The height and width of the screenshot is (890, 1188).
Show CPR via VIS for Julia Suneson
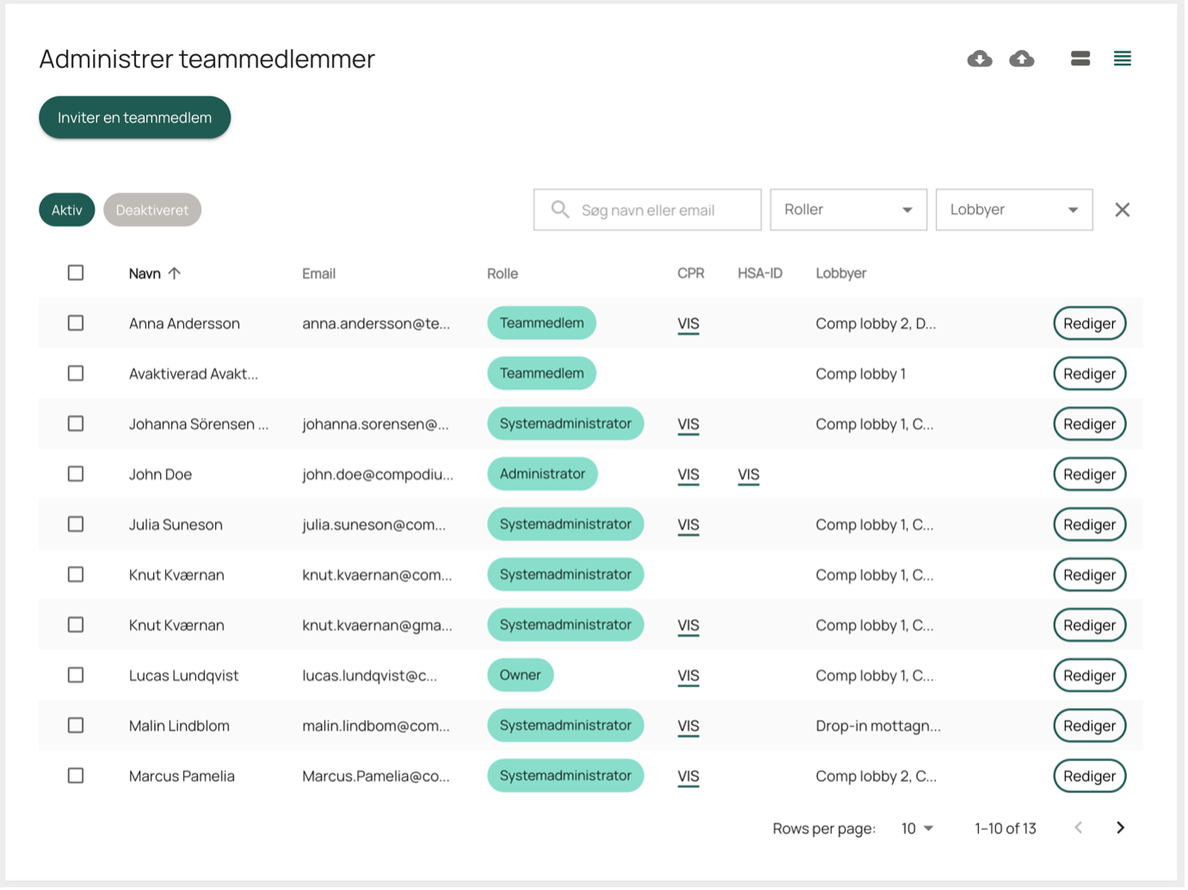(688, 525)
